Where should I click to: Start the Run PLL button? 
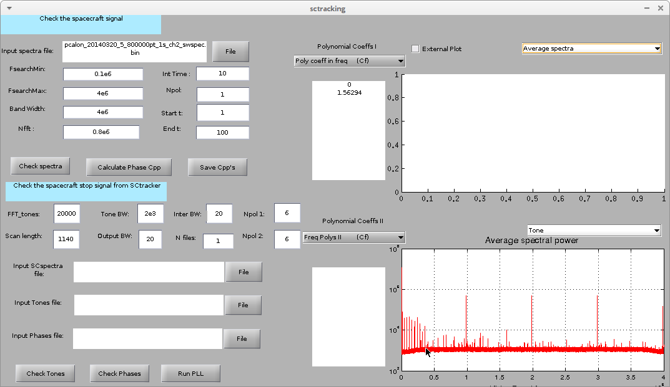[190, 373]
